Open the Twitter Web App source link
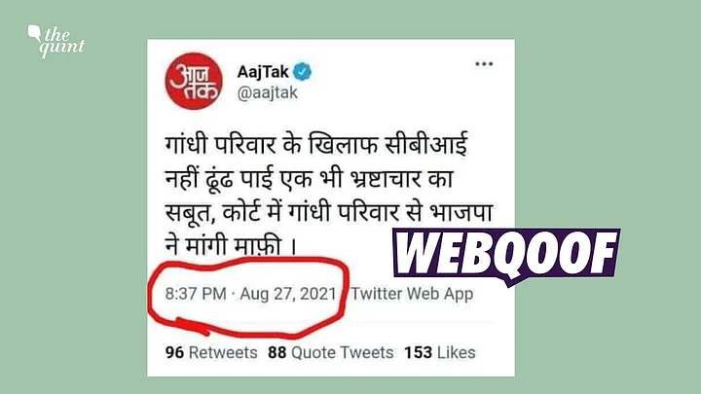 click(412, 294)
